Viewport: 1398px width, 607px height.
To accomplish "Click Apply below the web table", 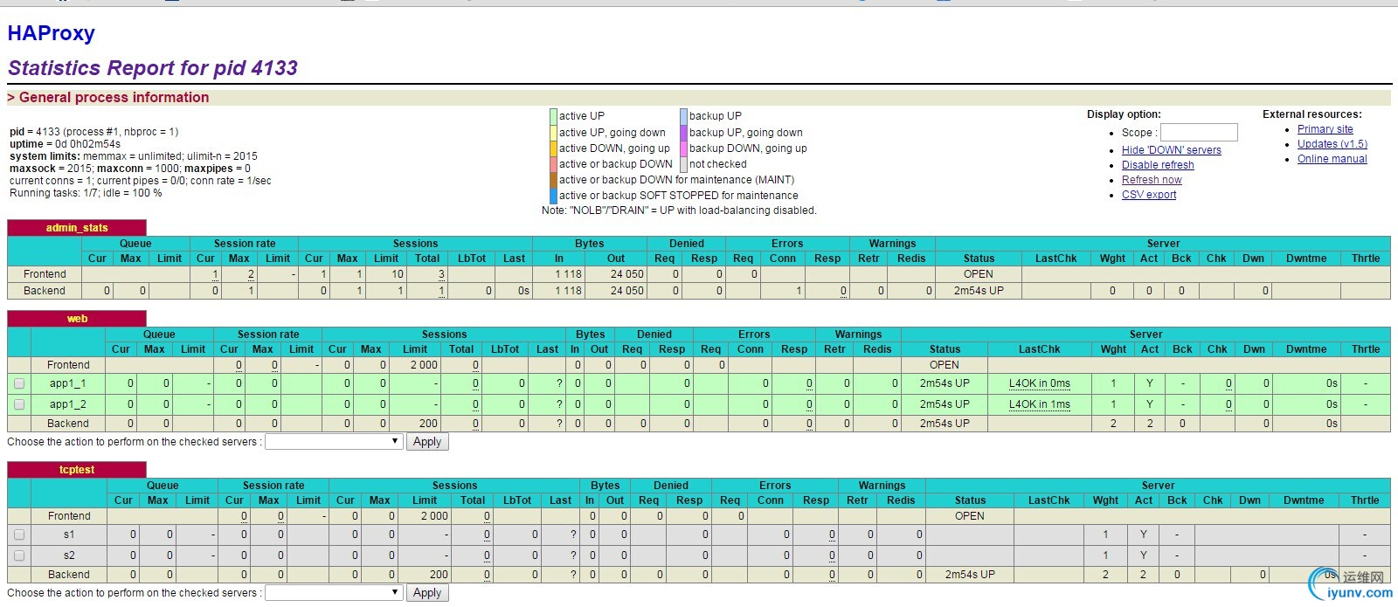I will click(427, 442).
